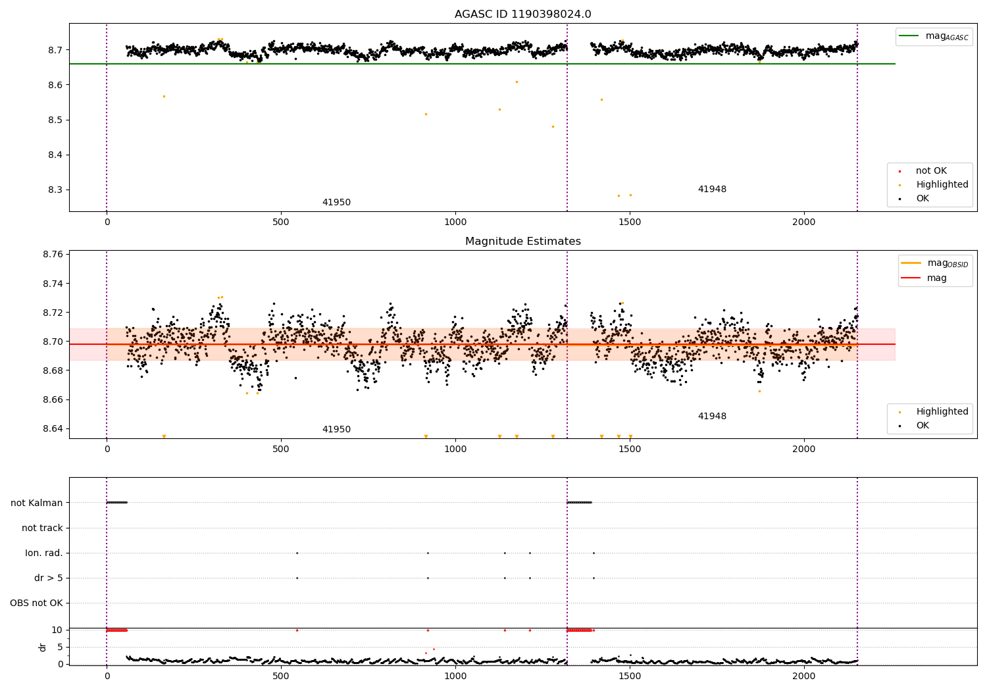Click the lowest-magnitude orange outlier point near 8.48
987x691 pixels.
553,126
